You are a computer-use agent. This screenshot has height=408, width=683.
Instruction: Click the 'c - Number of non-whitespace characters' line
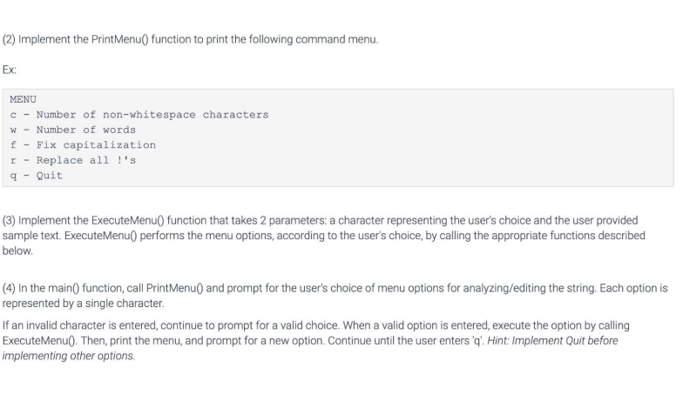[x=139, y=115]
